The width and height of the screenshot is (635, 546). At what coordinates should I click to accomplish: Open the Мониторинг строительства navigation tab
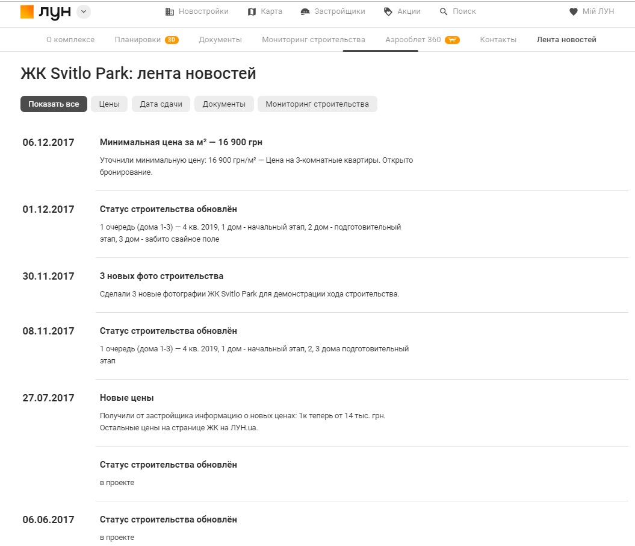pyautogui.click(x=313, y=40)
